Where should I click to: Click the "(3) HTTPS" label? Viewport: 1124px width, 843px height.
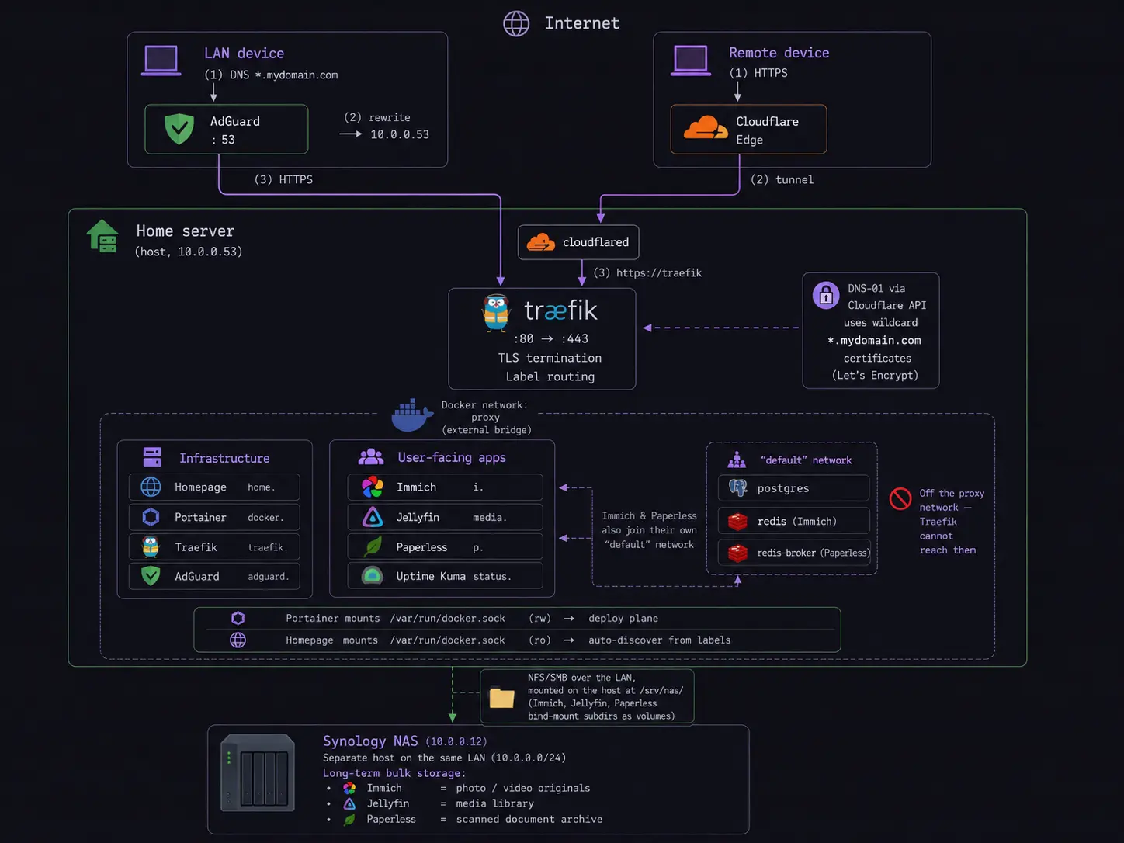(x=283, y=179)
